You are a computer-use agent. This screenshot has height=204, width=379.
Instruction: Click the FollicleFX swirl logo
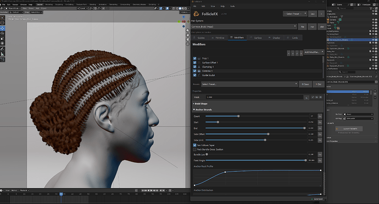tap(196, 14)
